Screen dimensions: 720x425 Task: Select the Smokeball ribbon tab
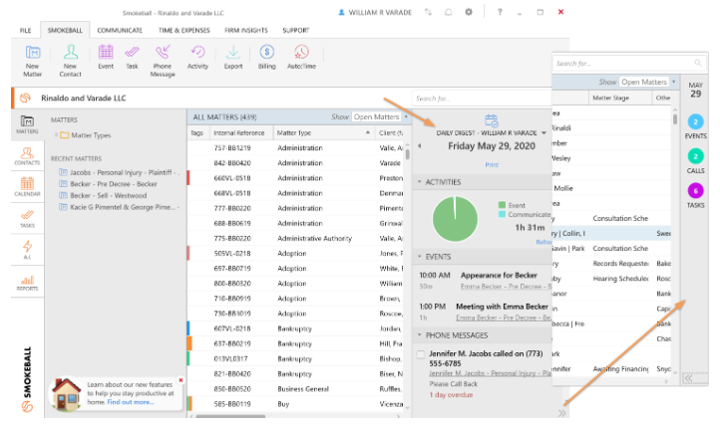65,30
